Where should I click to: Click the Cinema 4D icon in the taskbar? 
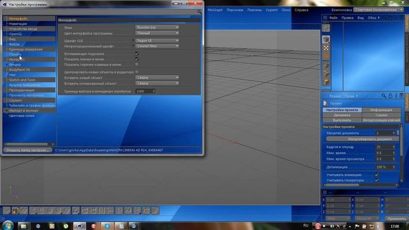pyautogui.click(x=79, y=226)
